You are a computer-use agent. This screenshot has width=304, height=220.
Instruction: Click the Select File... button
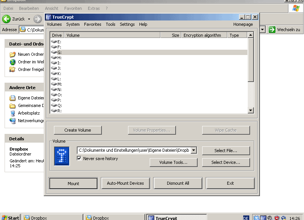pos(226,151)
